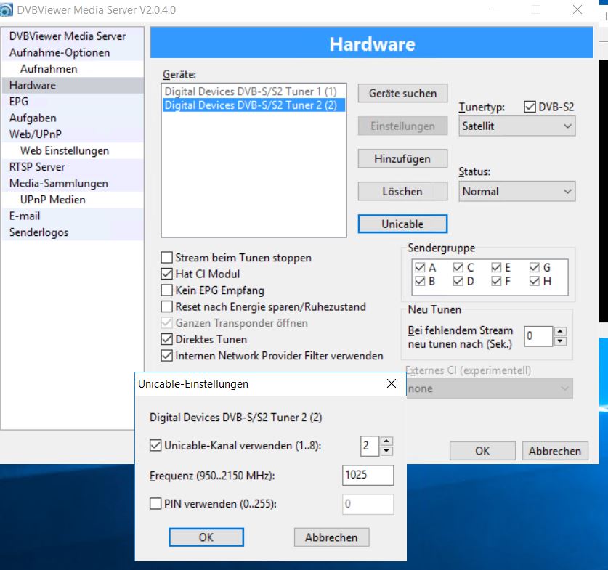Enable Reset nach Energie sparen/Ruhezustand
The height and width of the screenshot is (570, 608).
click(x=167, y=306)
